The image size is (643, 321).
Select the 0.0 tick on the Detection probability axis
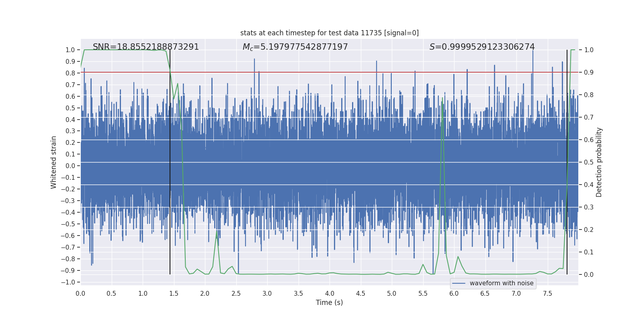(589, 274)
